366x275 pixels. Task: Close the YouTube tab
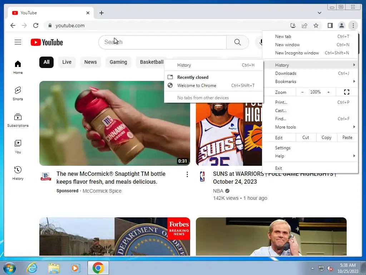click(88, 13)
